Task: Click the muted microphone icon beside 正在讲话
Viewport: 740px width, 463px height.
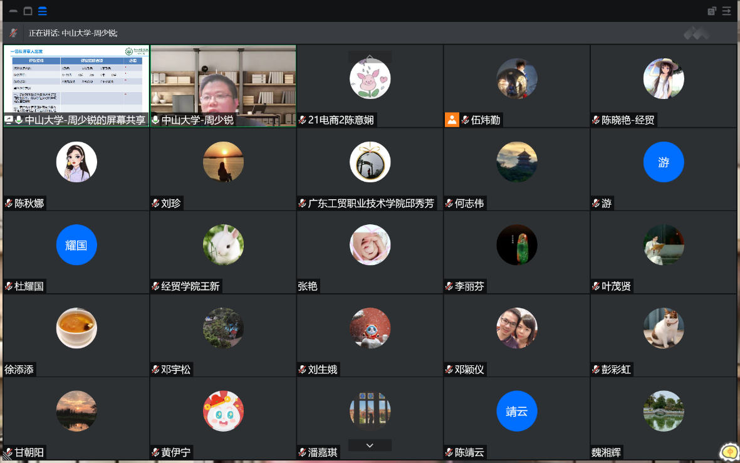Action: tap(13, 33)
